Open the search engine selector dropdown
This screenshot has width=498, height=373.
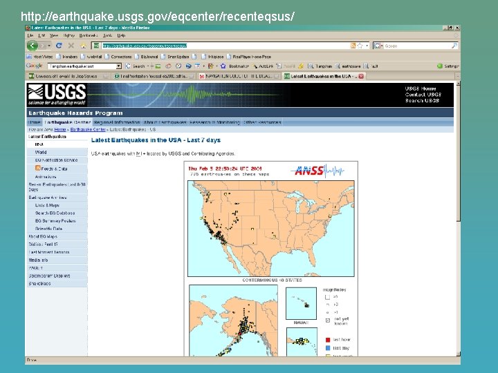(x=378, y=46)
